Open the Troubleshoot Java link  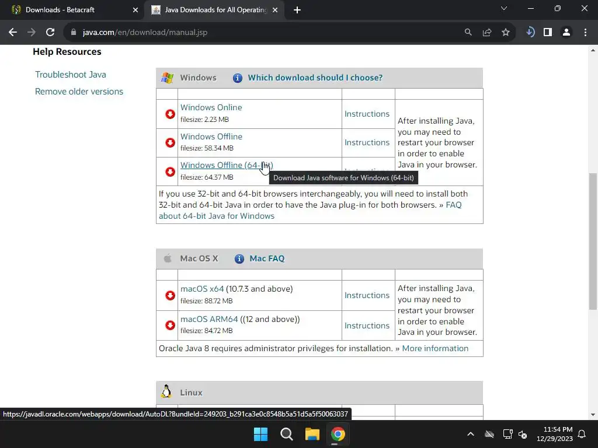click(71, 75)
